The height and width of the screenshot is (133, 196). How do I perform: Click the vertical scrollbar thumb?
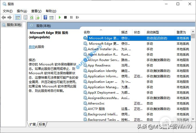[x=193, y=36]
